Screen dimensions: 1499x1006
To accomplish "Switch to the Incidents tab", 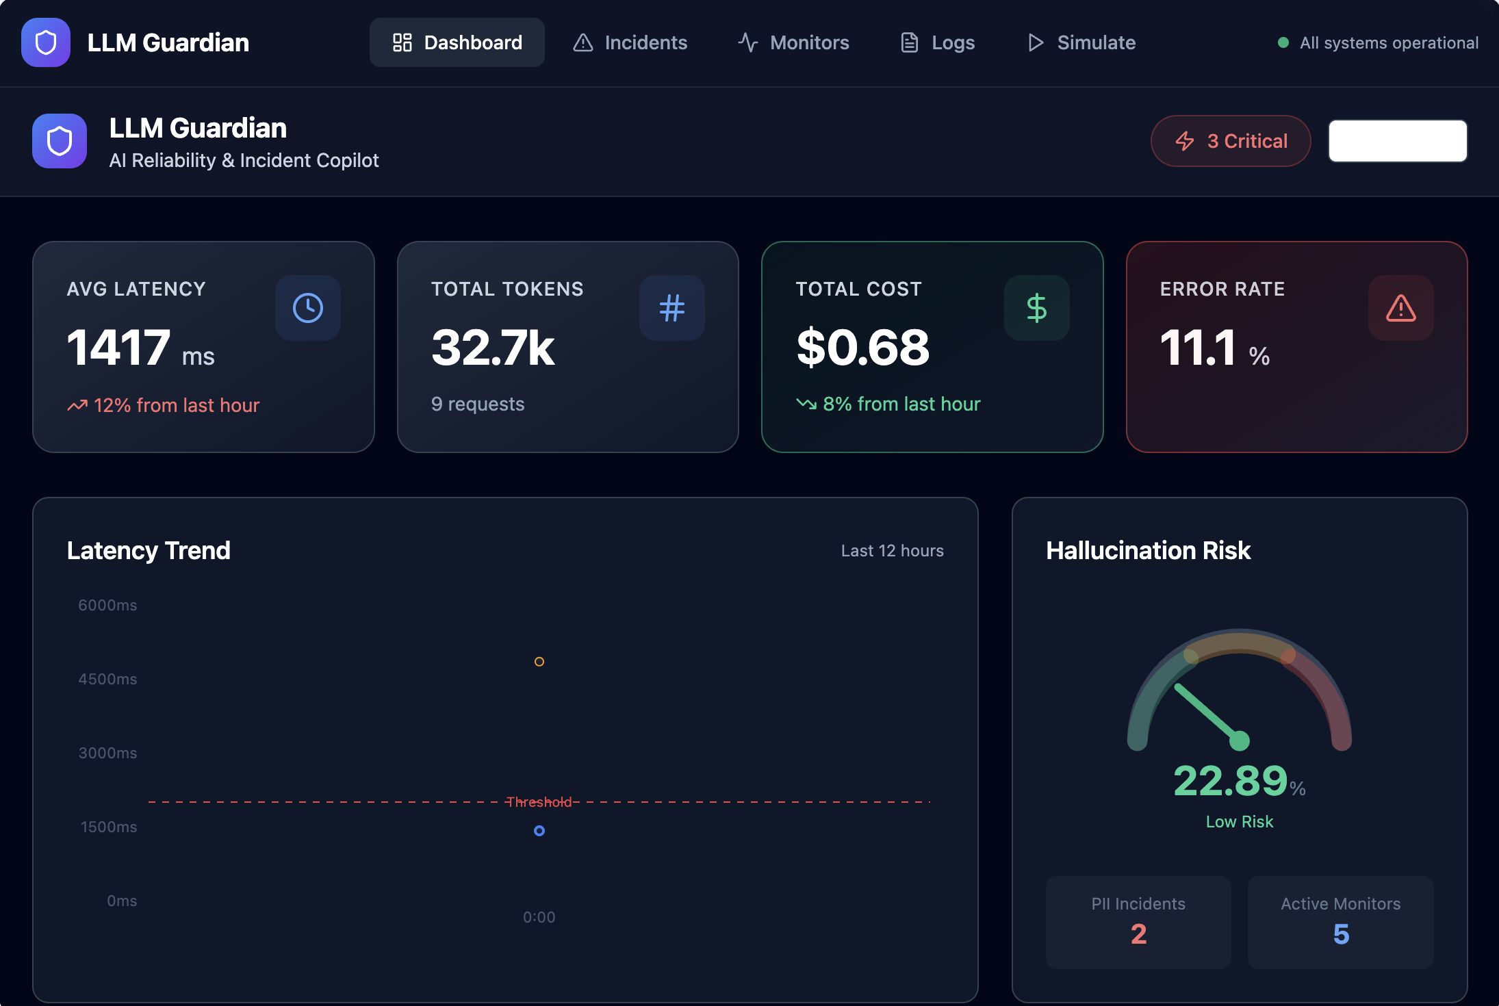I will (x=630, y=42).
